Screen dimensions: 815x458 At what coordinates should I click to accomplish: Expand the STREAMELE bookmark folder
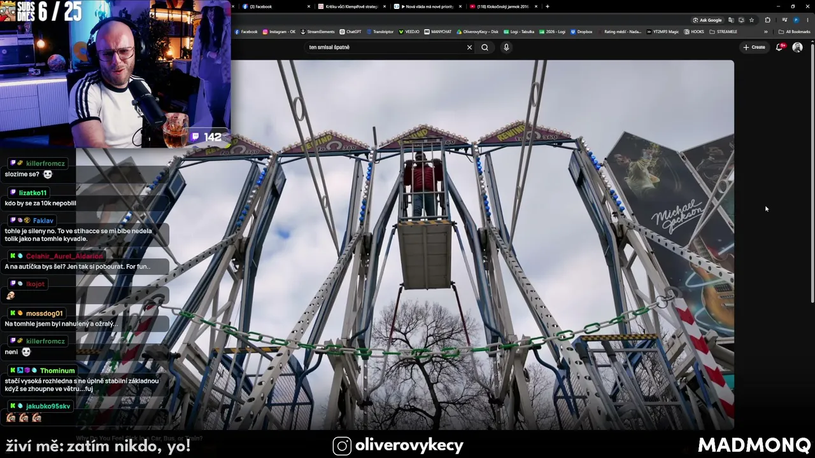pos(723,31)
